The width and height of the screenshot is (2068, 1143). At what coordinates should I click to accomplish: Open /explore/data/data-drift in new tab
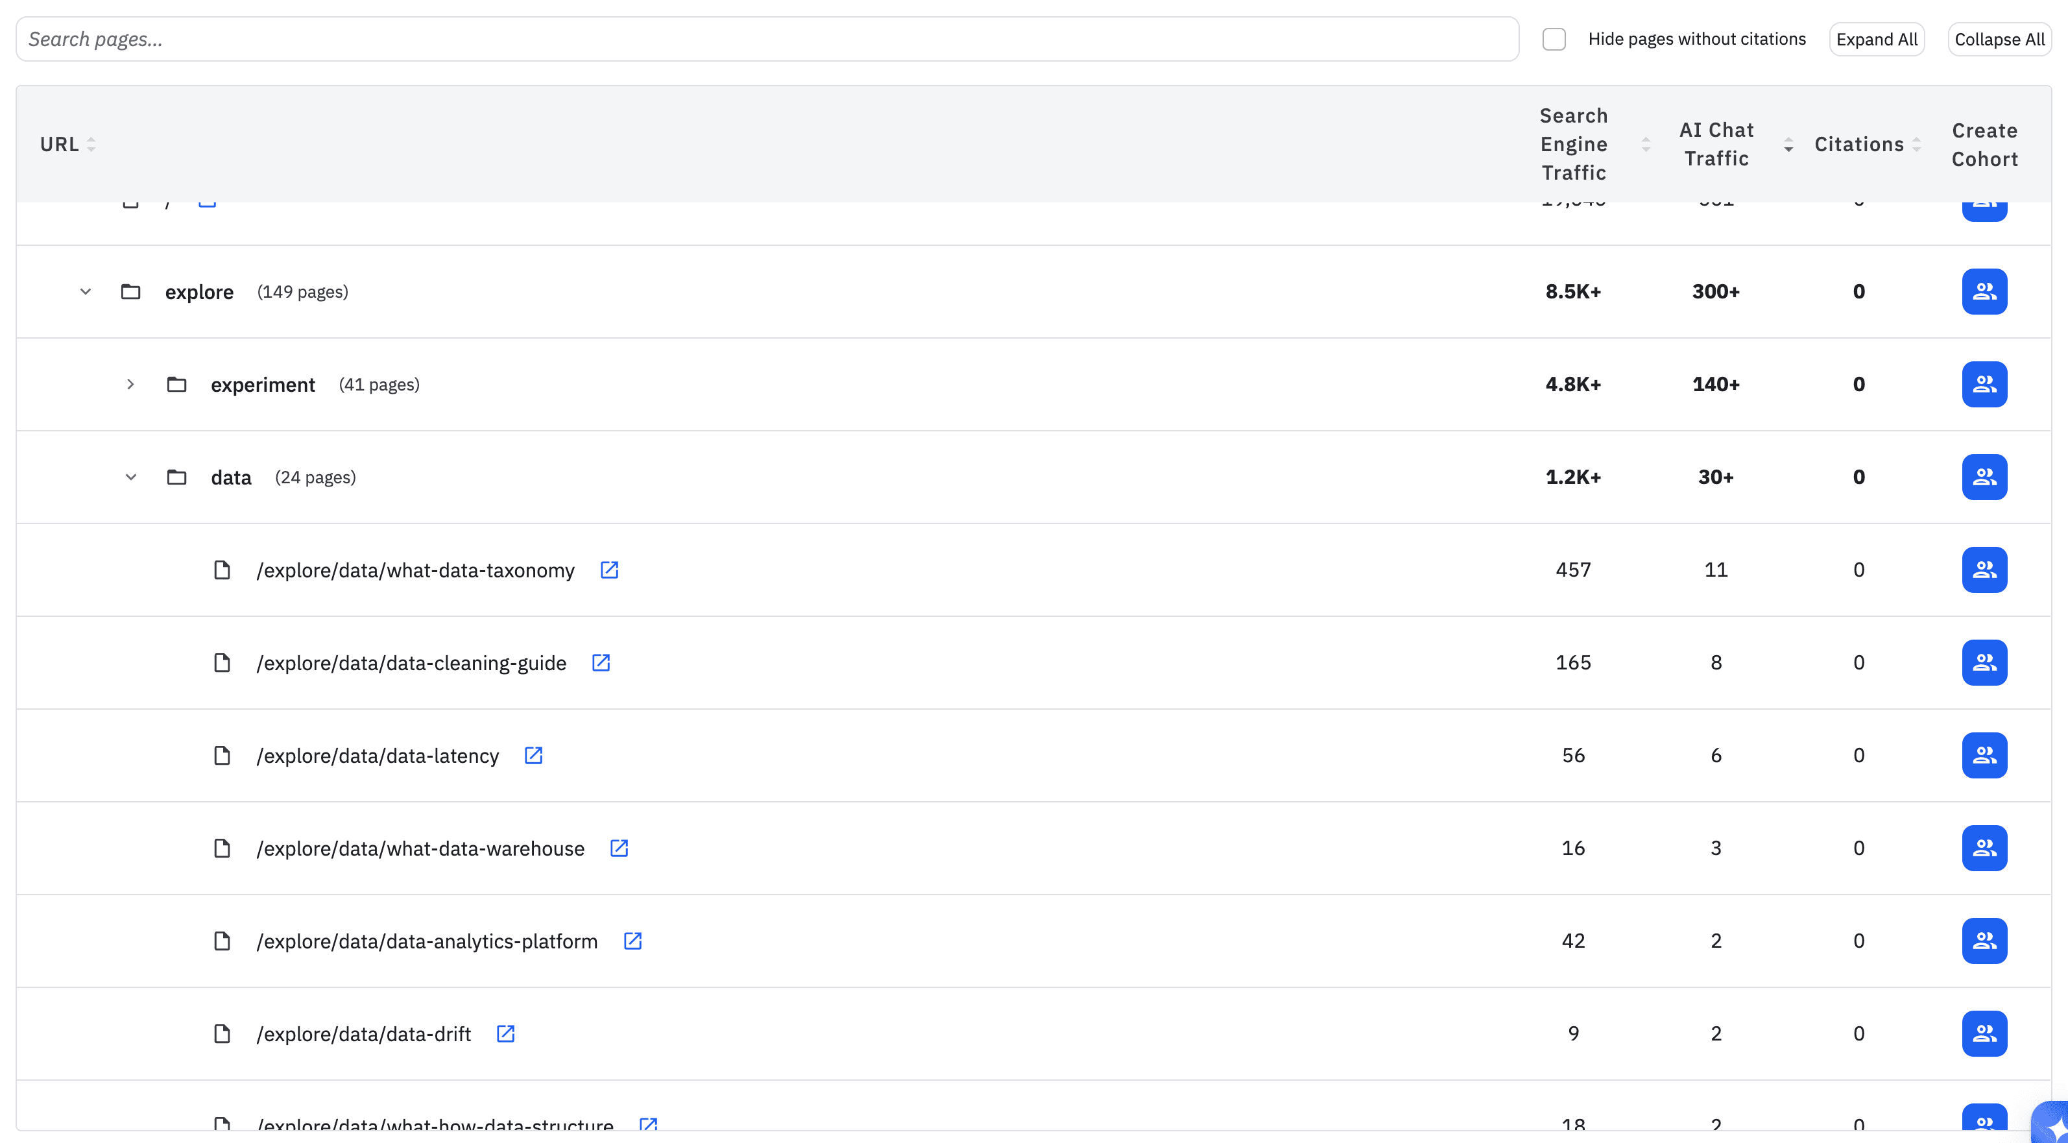point(506,1034)
